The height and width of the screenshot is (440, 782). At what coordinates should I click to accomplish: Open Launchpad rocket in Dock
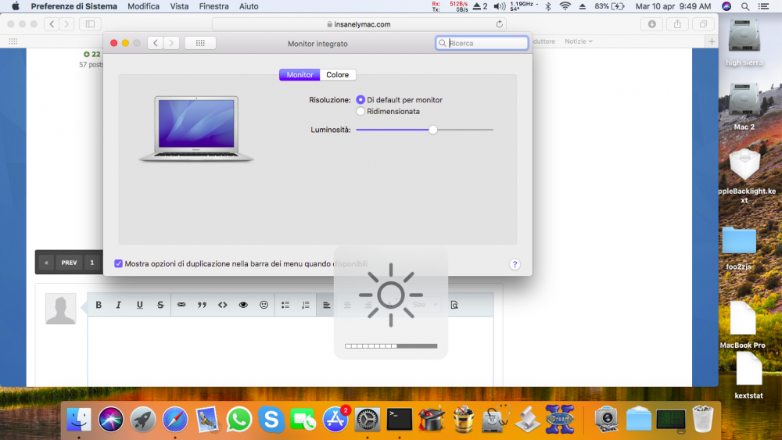pyautogui.click(x=142, y=419)
